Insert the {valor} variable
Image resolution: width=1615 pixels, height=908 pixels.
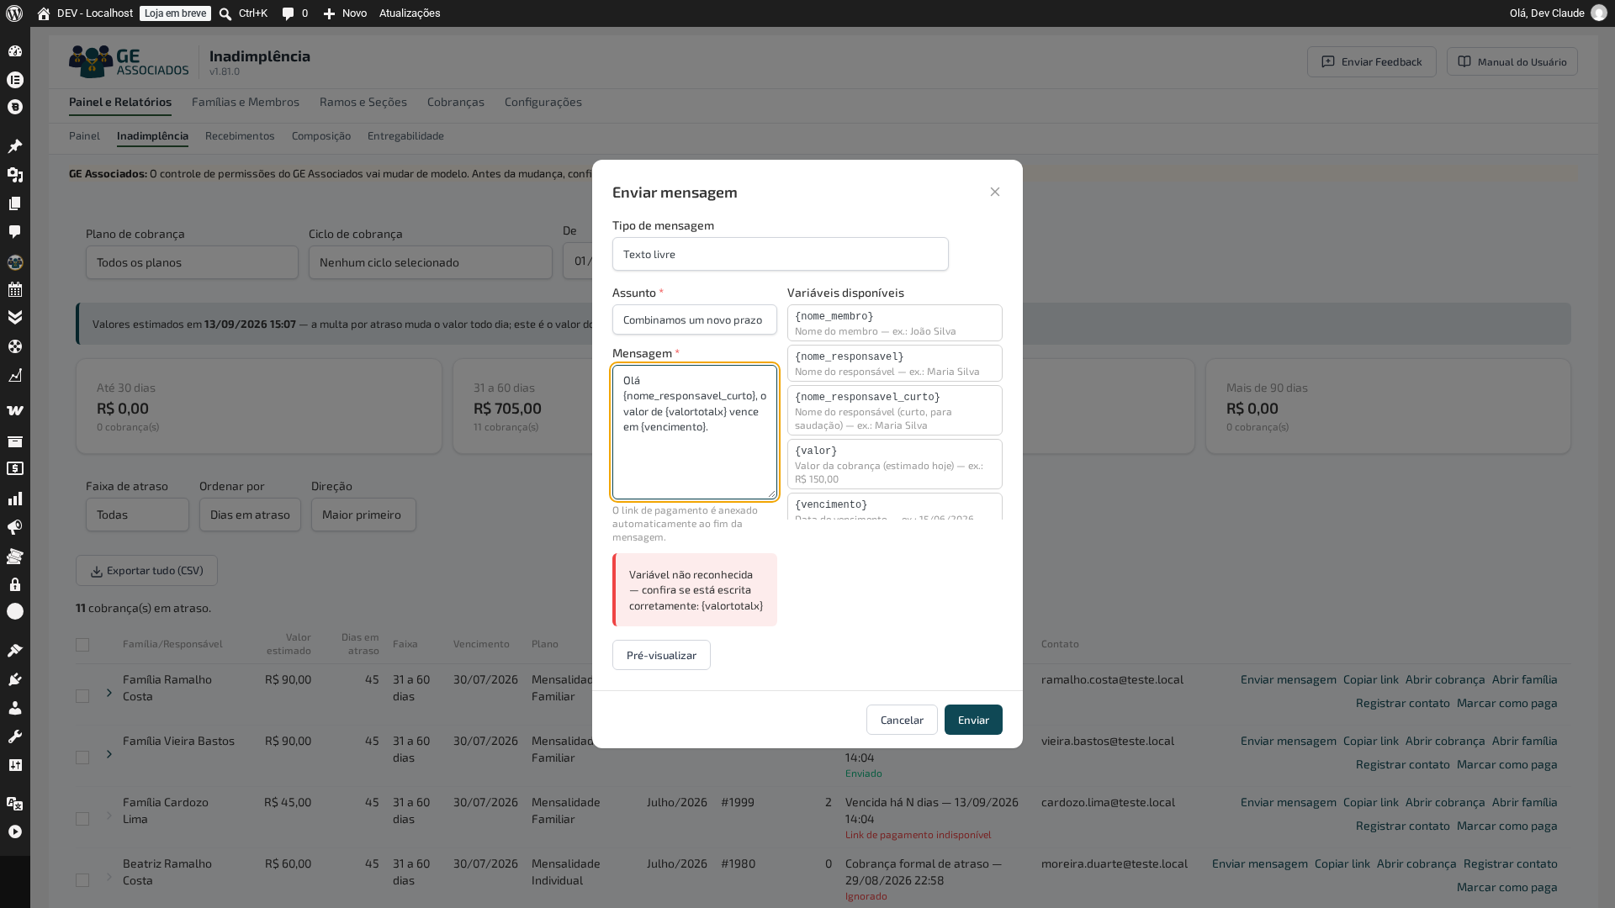[x=895, y=464]
